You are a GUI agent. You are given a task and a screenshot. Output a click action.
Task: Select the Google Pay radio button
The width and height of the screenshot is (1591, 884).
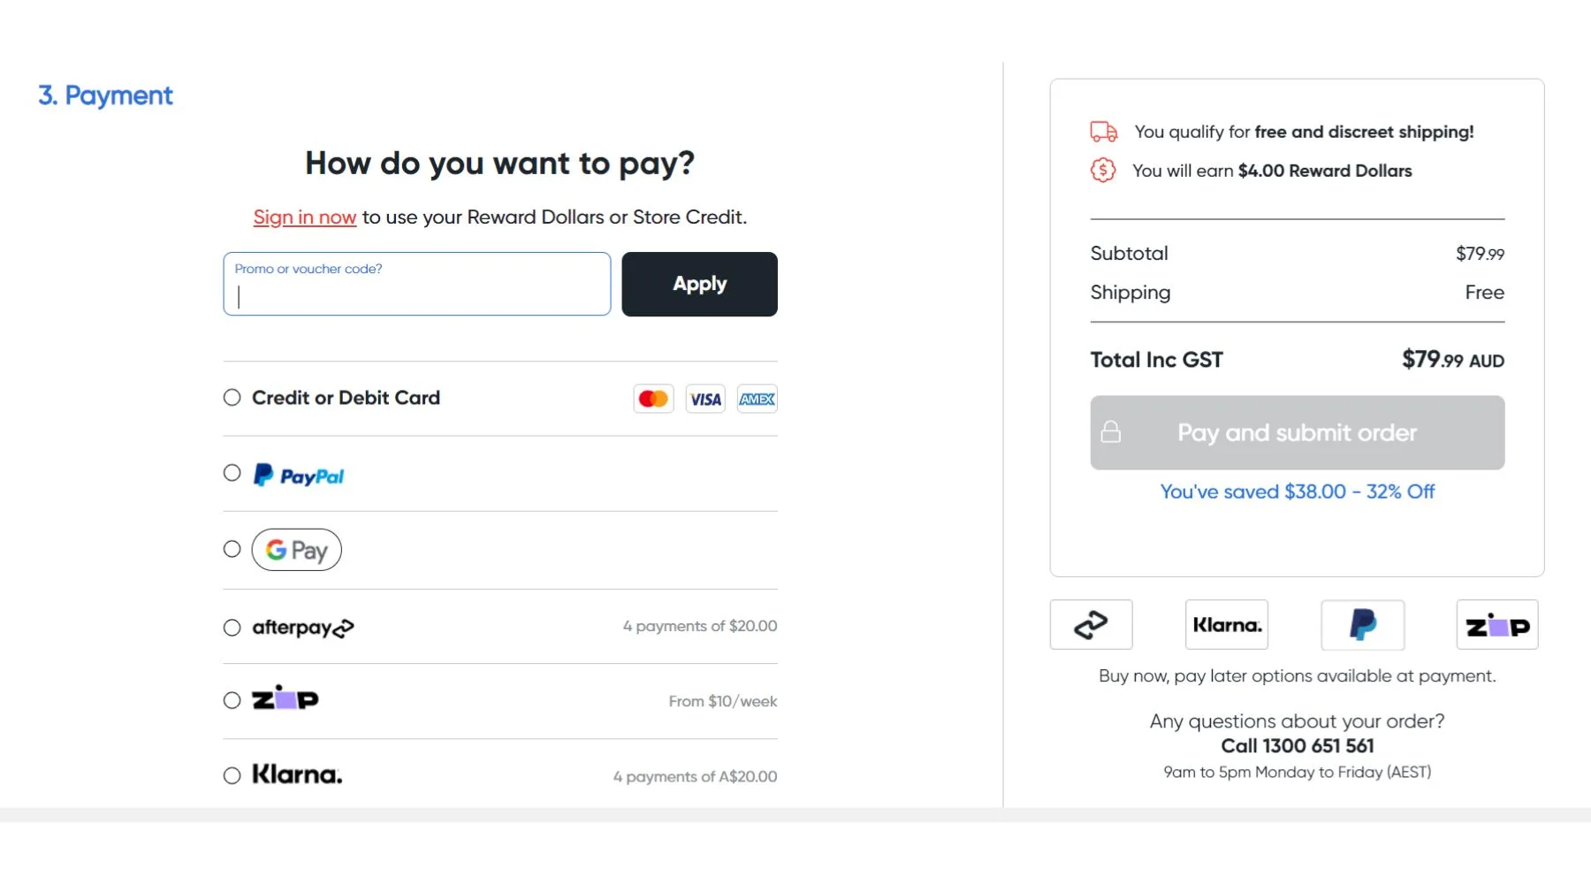232,549
